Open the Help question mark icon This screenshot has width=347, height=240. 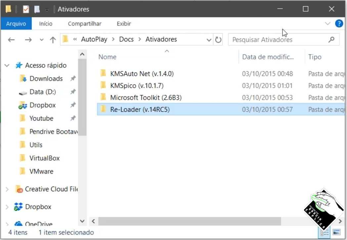tap(339, 23)
